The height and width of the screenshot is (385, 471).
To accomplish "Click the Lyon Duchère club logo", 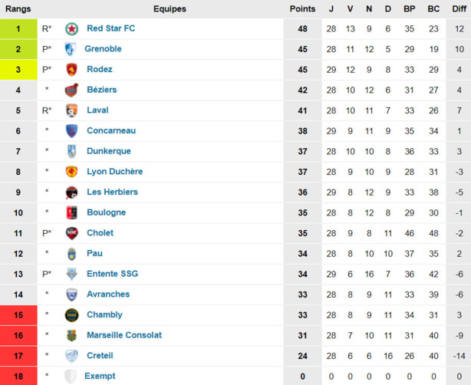I will (x=71, y=172).
